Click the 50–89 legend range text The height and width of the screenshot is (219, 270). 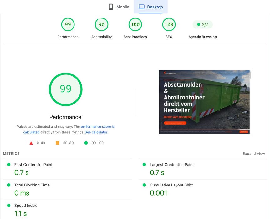(x=68, y=143)
